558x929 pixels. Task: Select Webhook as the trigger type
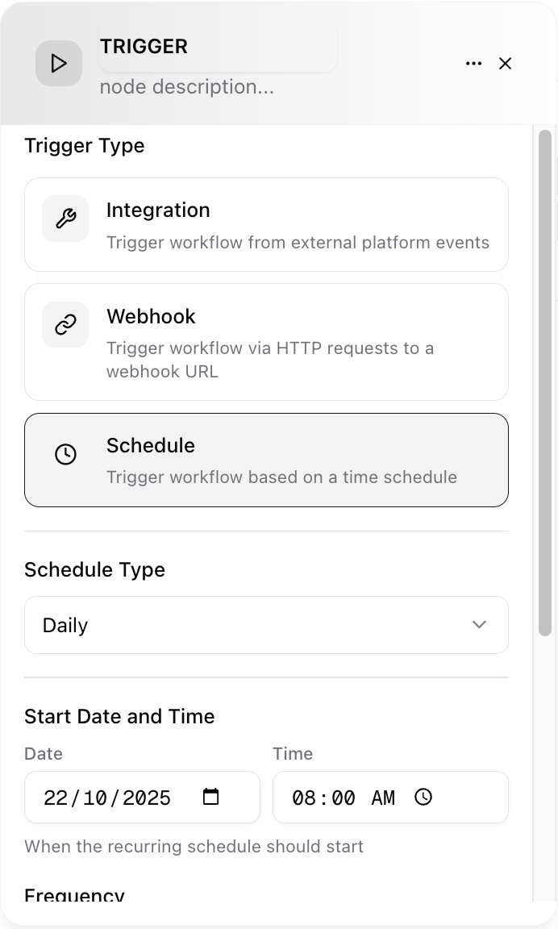click(266, 342)
